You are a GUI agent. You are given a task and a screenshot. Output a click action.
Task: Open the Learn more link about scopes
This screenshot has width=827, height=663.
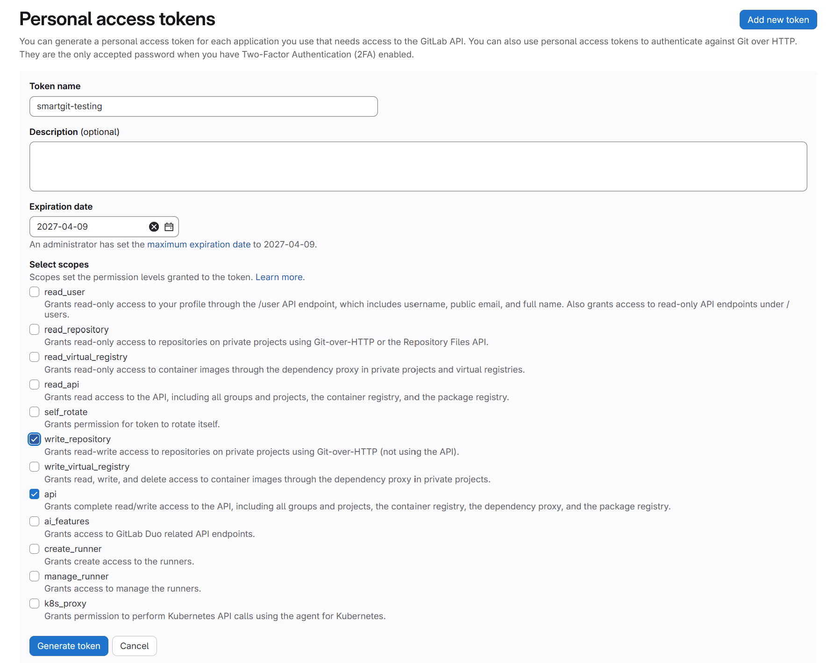pyautogui.click(x=279, y=277)
